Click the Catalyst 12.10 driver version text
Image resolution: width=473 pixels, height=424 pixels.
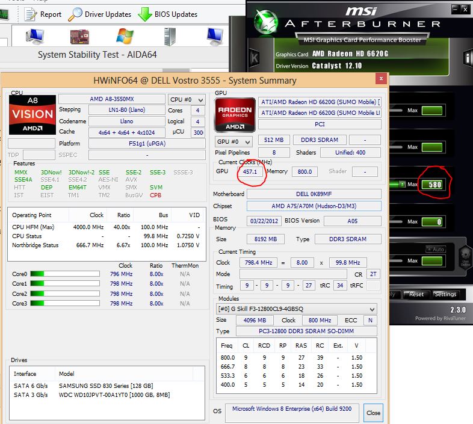coord(336,66)
